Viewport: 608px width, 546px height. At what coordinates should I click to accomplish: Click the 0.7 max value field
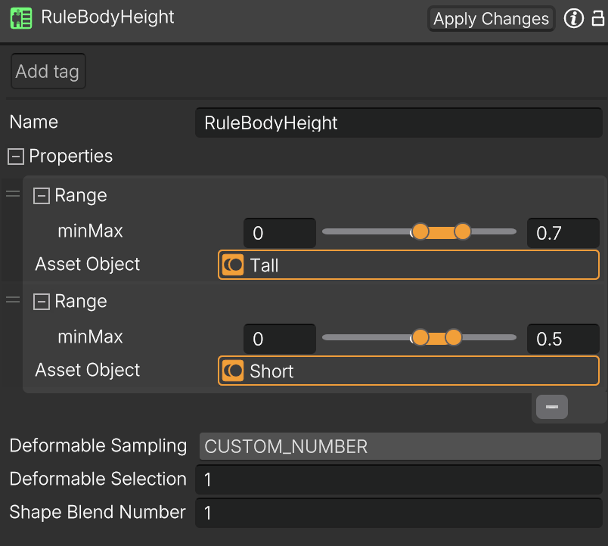point(563,233)
